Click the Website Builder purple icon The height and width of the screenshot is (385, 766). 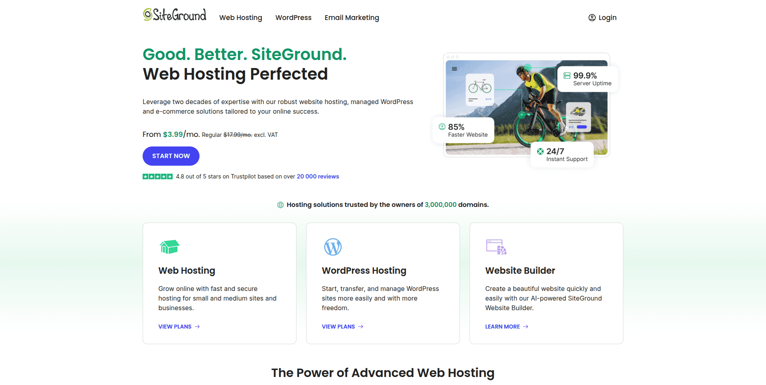[496, 247]
